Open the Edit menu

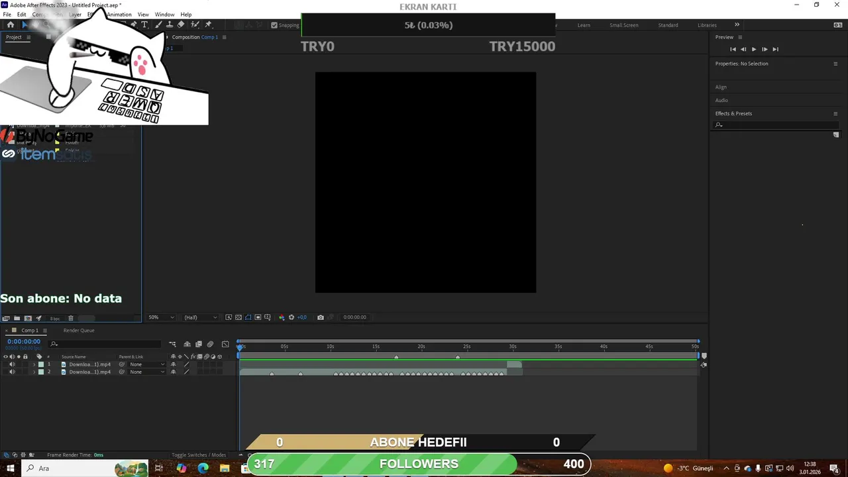[x=22, y=15]
